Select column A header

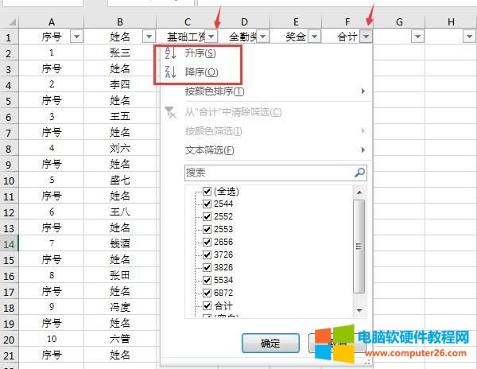pyautogui.click(x=52, y=22)
